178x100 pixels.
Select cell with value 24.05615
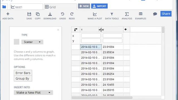tap(112, 90)
